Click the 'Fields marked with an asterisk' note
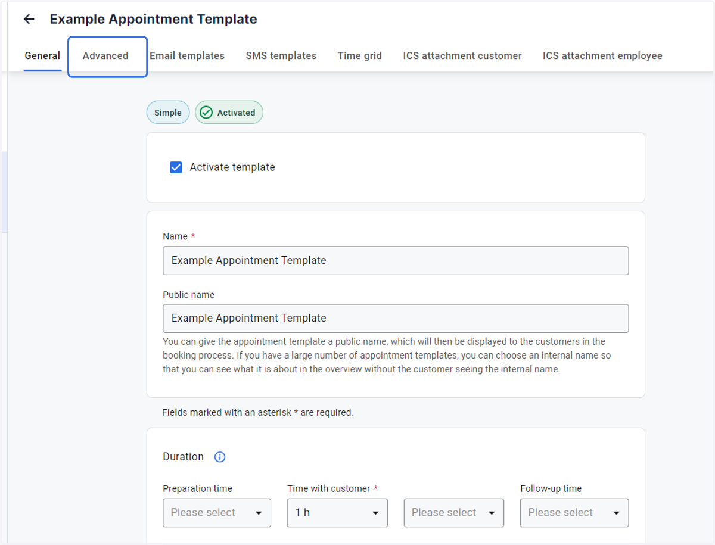The height and width of the screenshot is (545, 715). tap(258, 412)
